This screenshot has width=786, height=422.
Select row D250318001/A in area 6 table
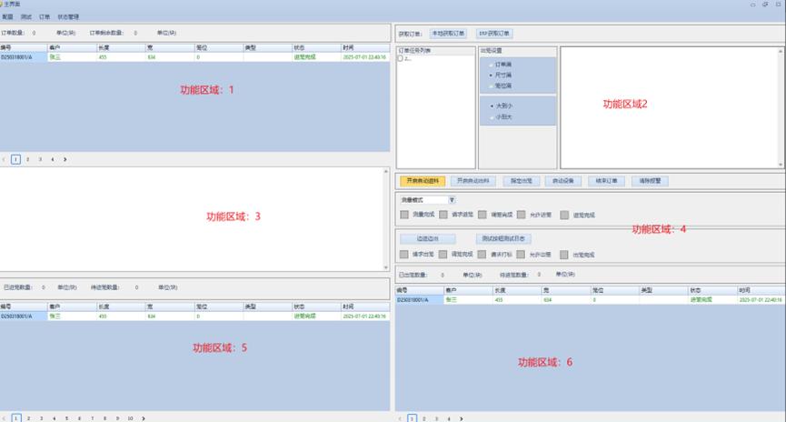[x=591, y=299]
